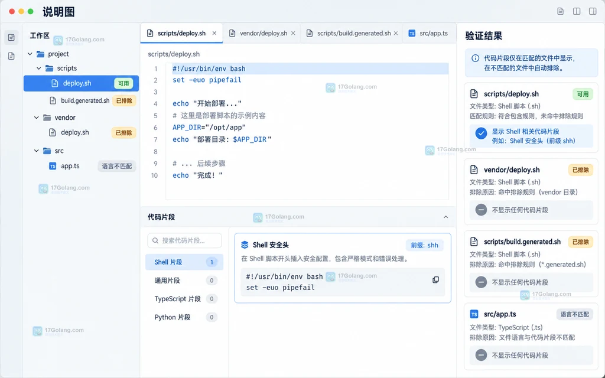Click the second sidebar document icon

(x=11, y=56)
